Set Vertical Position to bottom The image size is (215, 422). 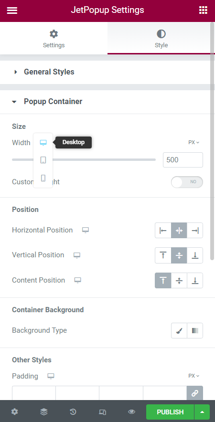[x=195, y=255]
